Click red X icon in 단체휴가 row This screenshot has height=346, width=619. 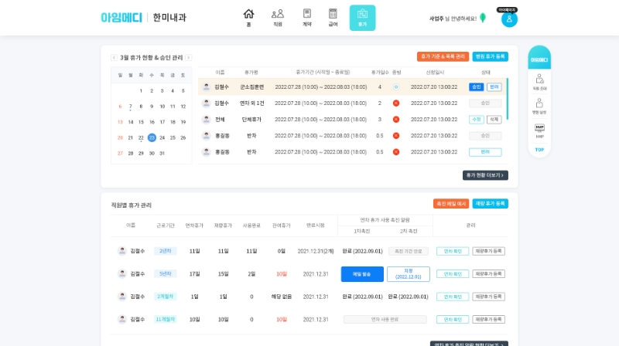(396, 120)
